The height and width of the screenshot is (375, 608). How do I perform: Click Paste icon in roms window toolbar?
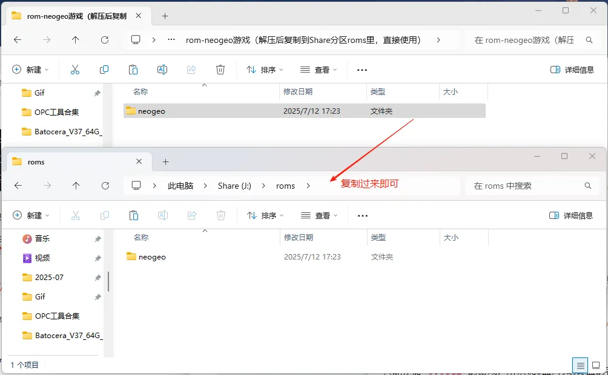point(134,215)
